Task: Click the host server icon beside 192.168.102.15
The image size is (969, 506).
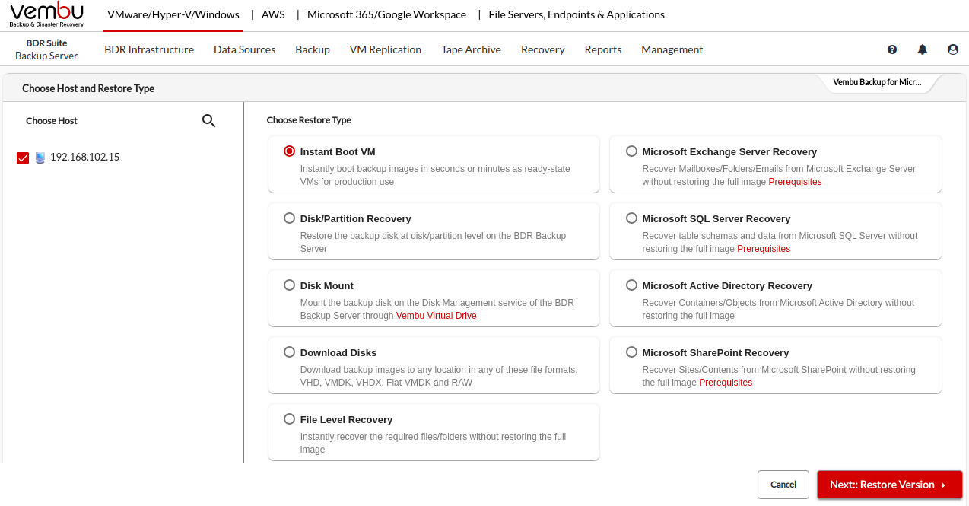Action: coord(40,158)
